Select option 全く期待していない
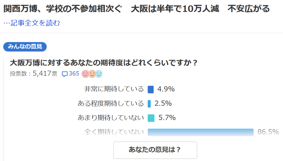 (114, 132)
